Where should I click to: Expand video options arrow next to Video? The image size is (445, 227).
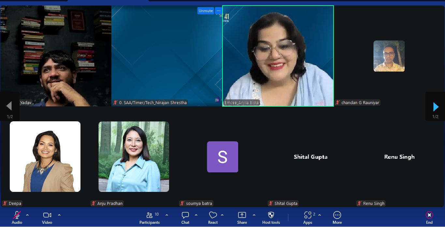59,215
